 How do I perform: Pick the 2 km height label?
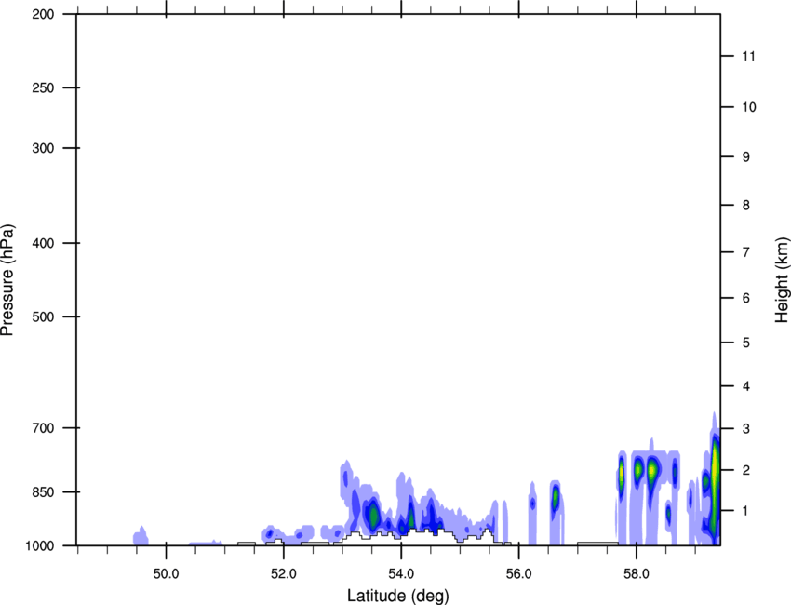tap(746, 470)
